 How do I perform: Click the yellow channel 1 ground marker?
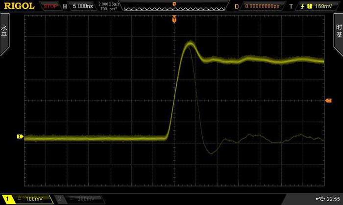point(20,137)
